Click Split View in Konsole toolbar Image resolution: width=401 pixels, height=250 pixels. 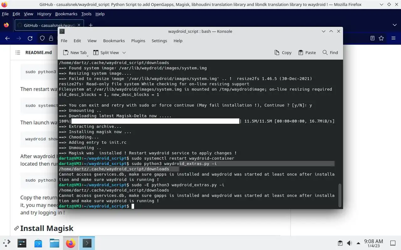click(x=106, y=52)
